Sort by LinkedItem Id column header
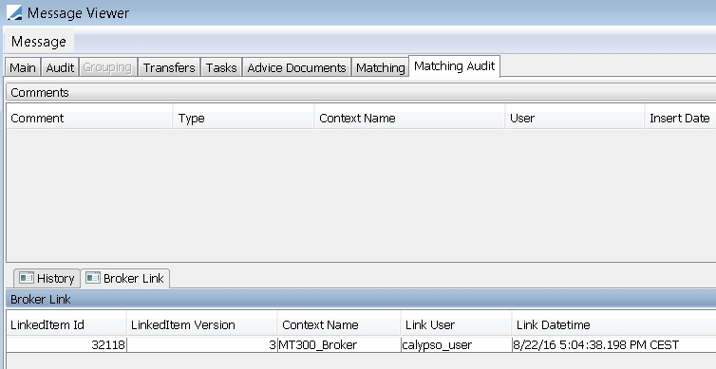The image size is (716, 369). pyautogui.click(x=66, y=324)
